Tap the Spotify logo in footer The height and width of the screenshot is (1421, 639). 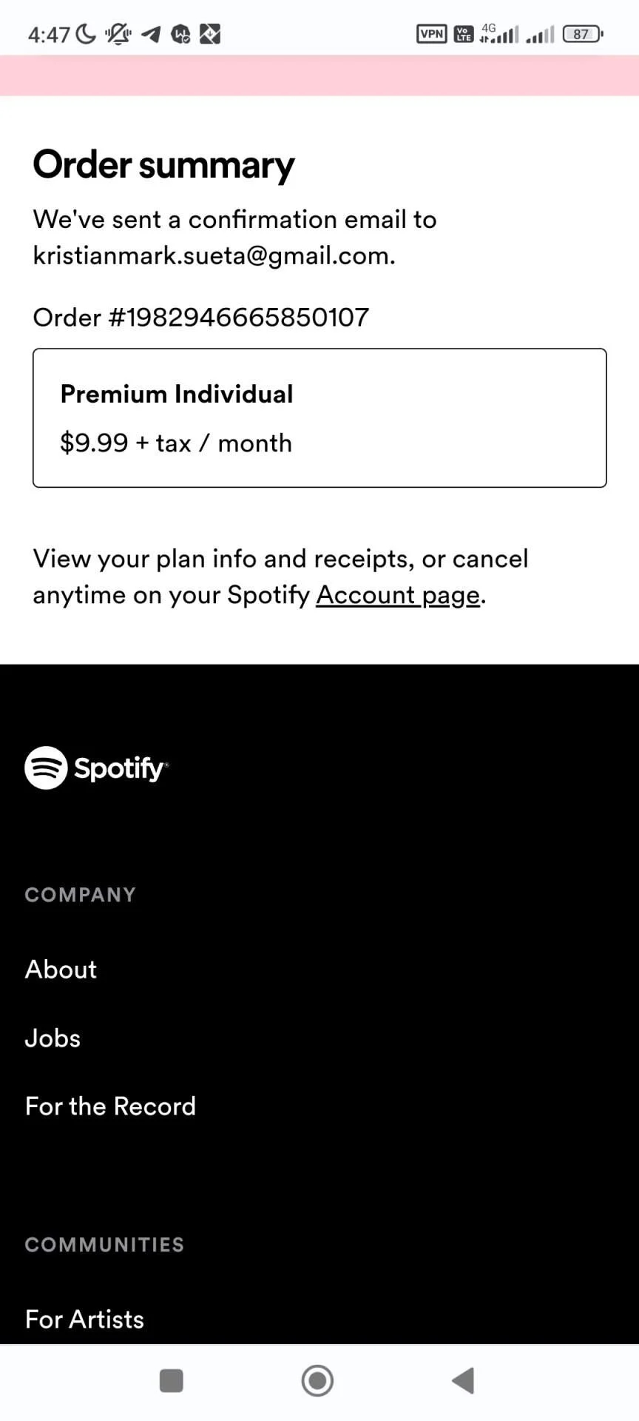pos(96,767)
